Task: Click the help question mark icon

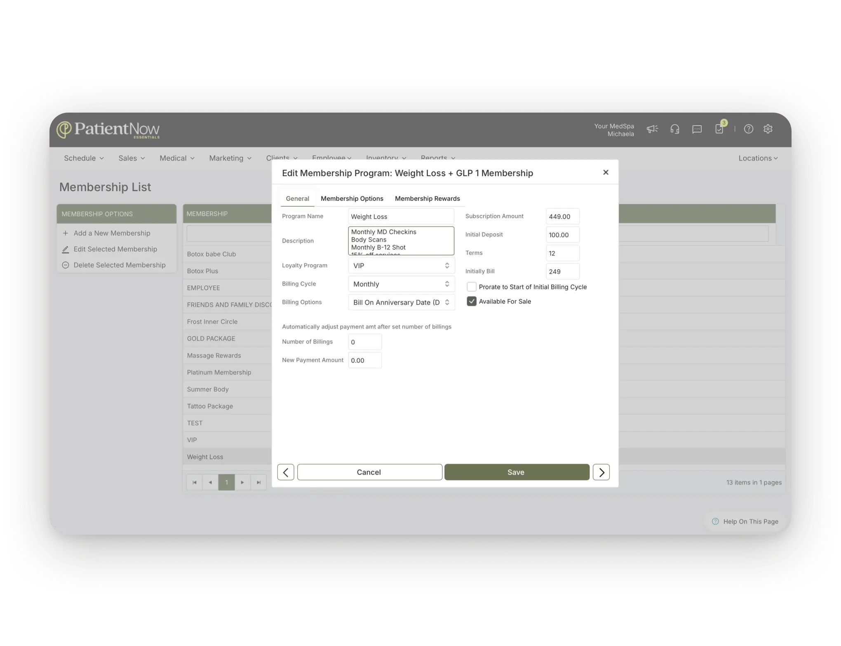Action: 749,129
